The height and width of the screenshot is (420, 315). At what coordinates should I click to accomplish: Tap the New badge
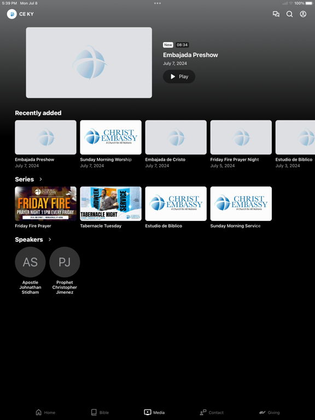click(x=168, y=45)
